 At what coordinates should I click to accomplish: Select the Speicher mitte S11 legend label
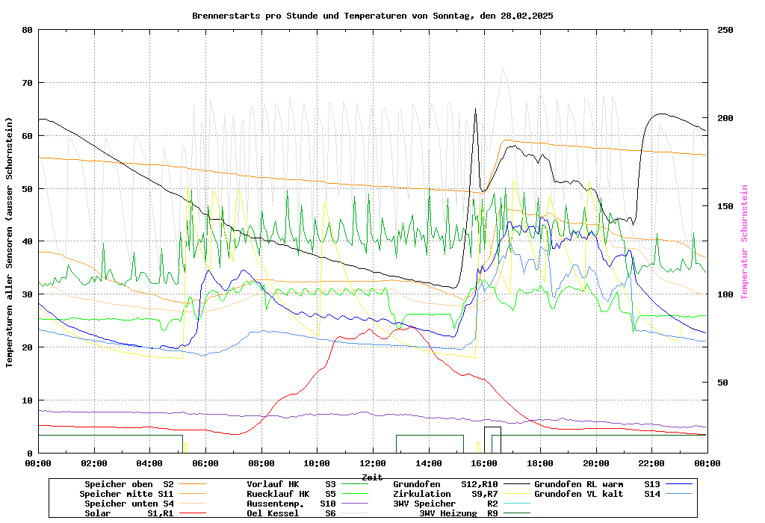pyautogui.click(x=126, y=494)
